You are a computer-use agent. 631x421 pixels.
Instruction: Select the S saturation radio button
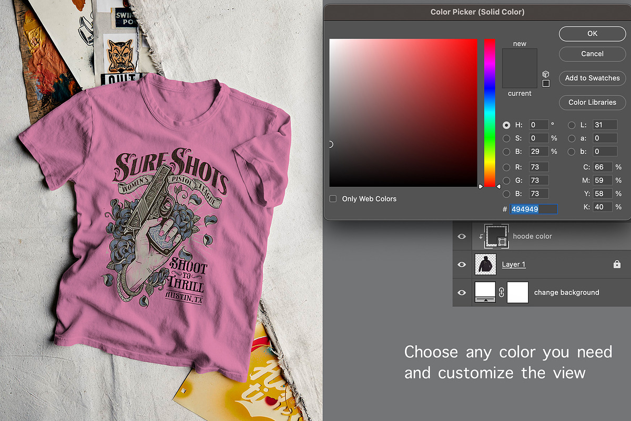(506, 138)
